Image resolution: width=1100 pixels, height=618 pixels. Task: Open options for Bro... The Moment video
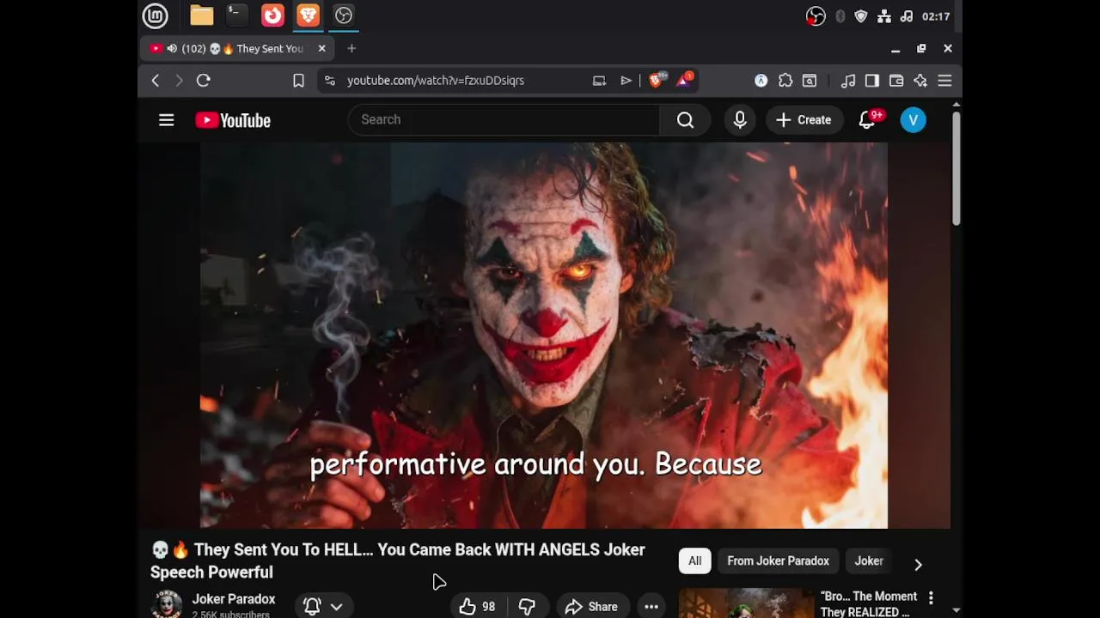tap(931, 597)
